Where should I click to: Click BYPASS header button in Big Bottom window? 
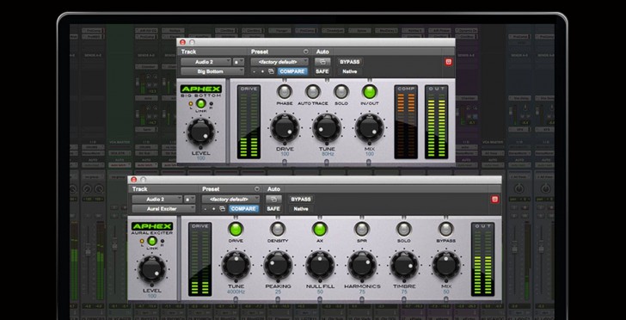[350, 62]
